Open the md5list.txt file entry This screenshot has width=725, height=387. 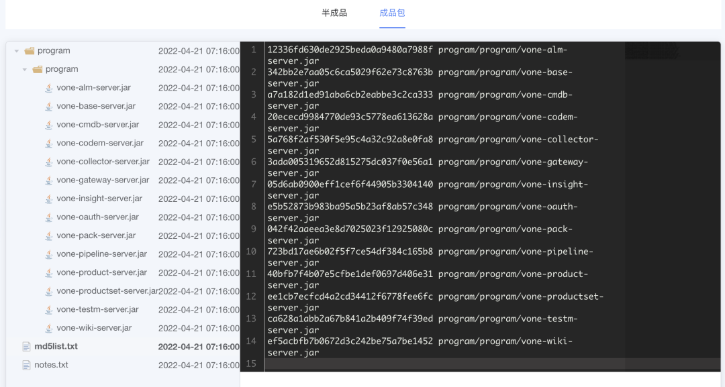(x=55, y=346)
